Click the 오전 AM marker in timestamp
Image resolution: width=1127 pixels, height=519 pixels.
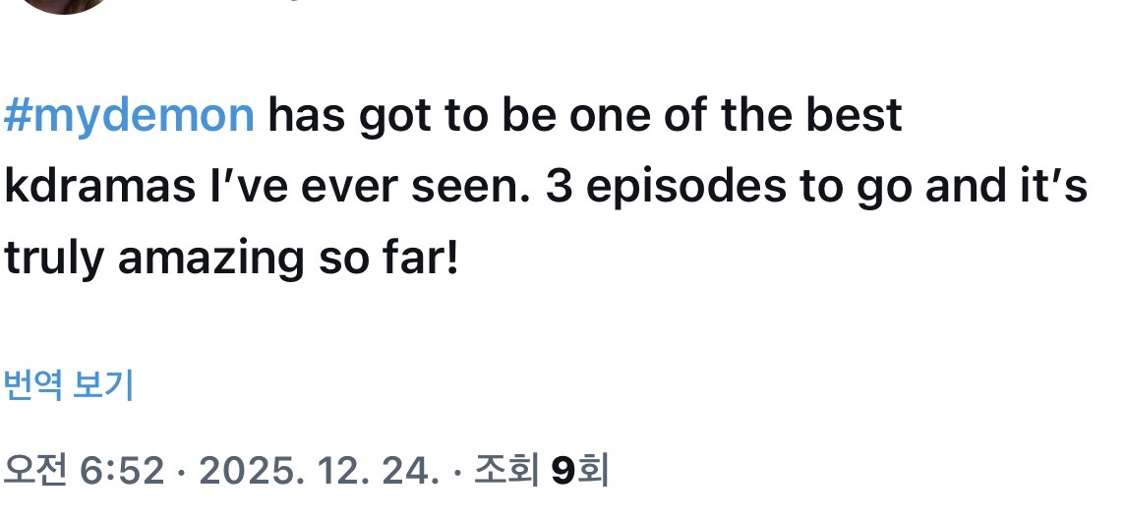(35, 472)
